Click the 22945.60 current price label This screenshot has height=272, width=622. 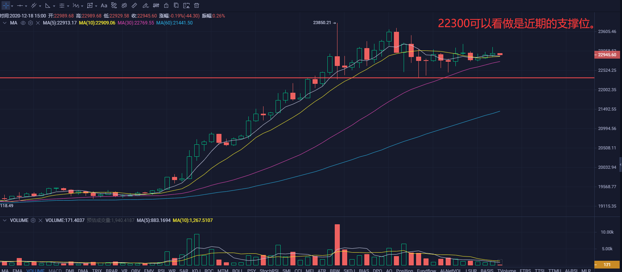pos(607,55)
